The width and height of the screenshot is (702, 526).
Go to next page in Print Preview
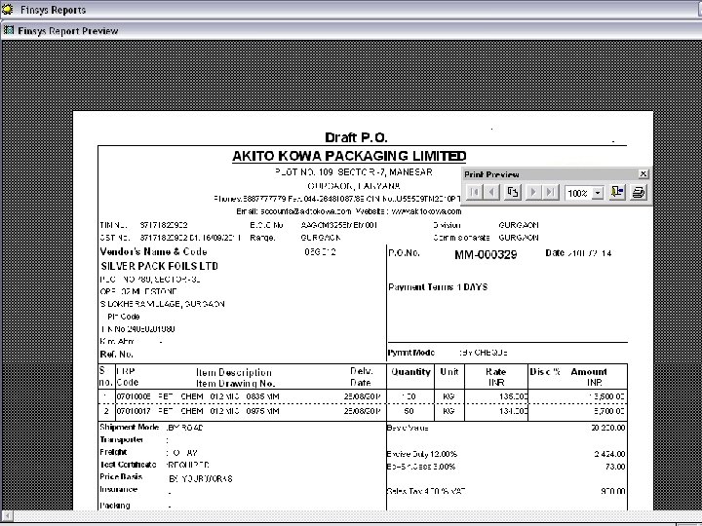pyautogui.click(x=533, y=192)
